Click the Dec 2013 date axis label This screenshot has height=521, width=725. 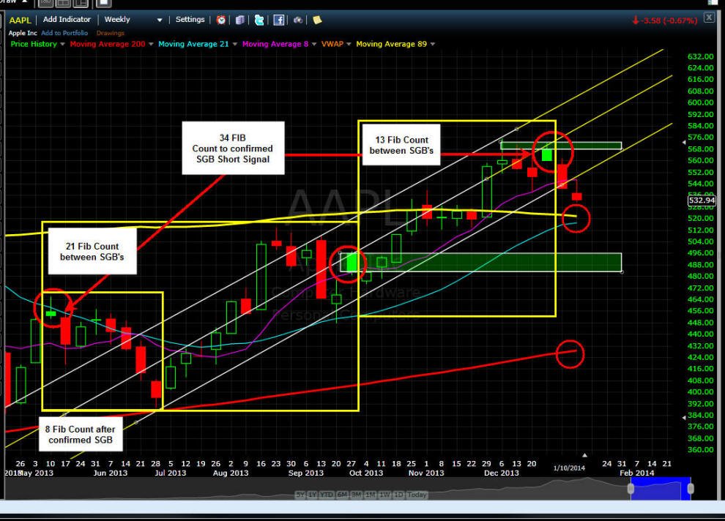(502, 473)
